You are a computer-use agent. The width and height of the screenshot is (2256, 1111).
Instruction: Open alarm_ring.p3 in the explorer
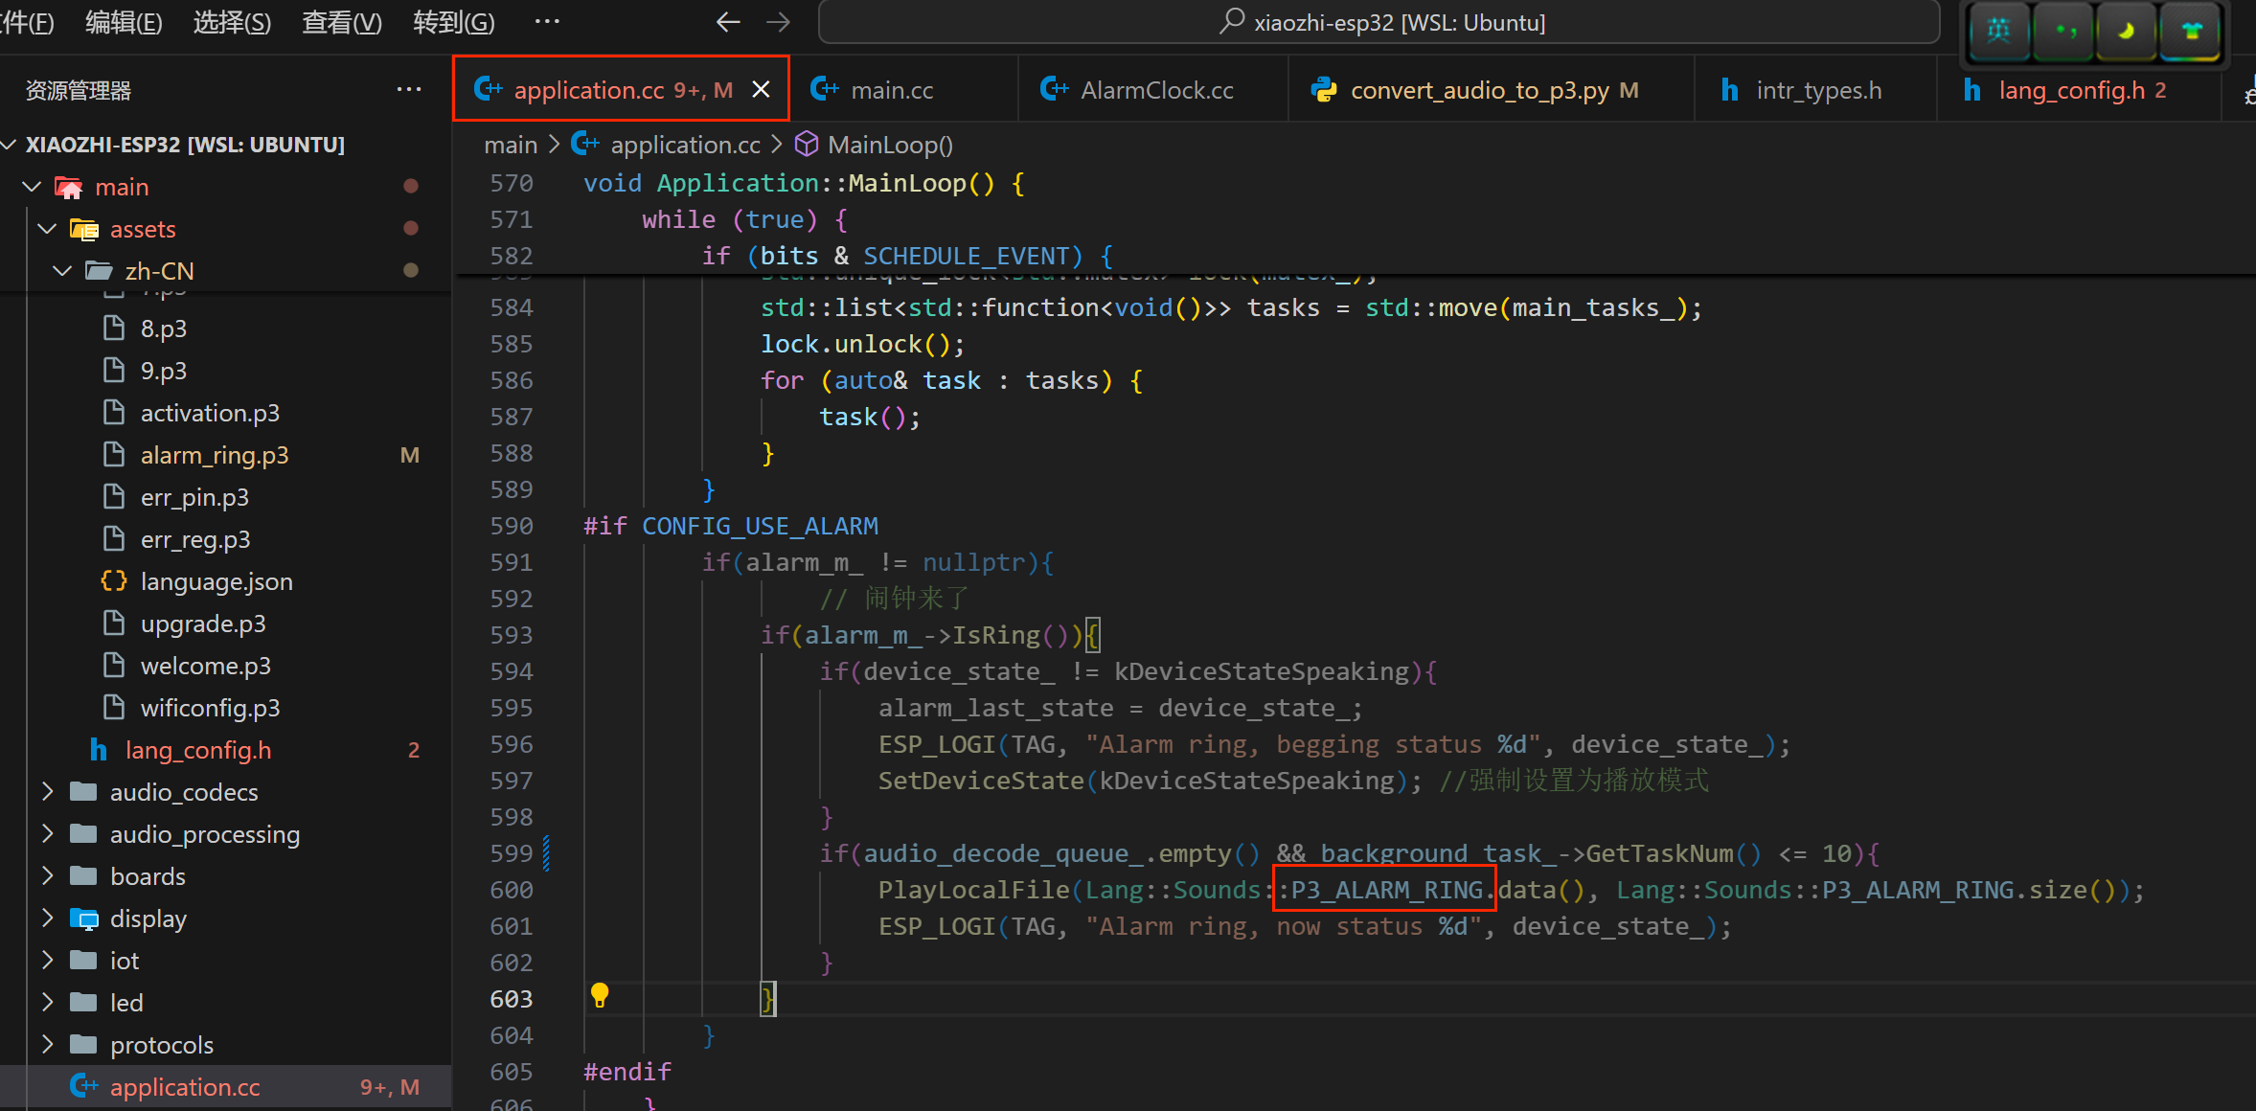pos(214,455)
